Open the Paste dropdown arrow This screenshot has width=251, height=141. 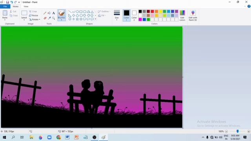[5, 20]
